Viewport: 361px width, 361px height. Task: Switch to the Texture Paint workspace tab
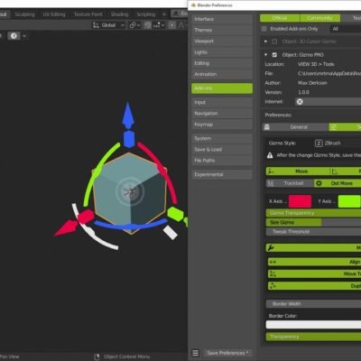tap(88, 14)
